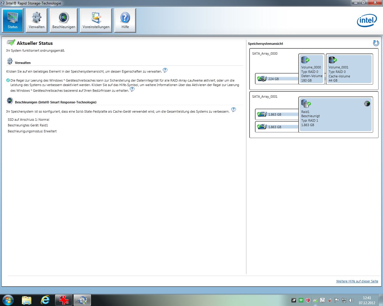Open the red splat app in taskbar

[63, 300]
